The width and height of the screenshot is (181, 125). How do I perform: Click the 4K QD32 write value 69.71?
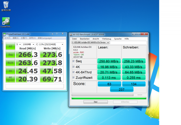pyautogui.click(x=52, y=79)
